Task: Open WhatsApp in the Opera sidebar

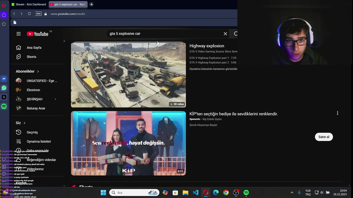Action: 4,88
